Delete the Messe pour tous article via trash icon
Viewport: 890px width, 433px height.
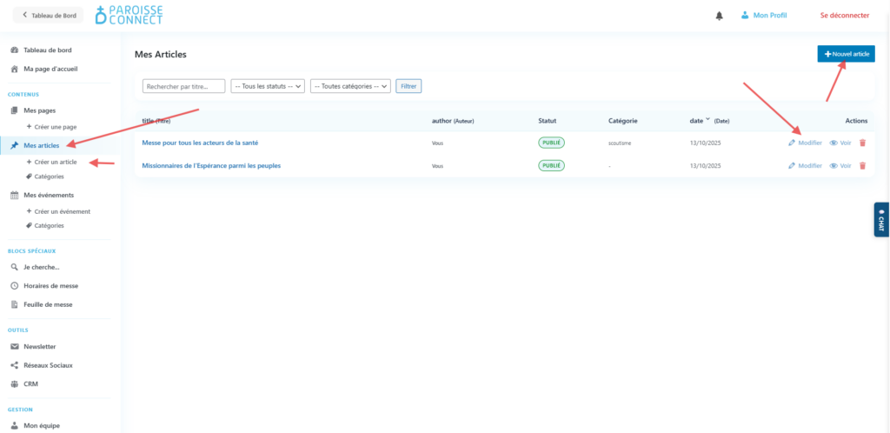point(862,143)
